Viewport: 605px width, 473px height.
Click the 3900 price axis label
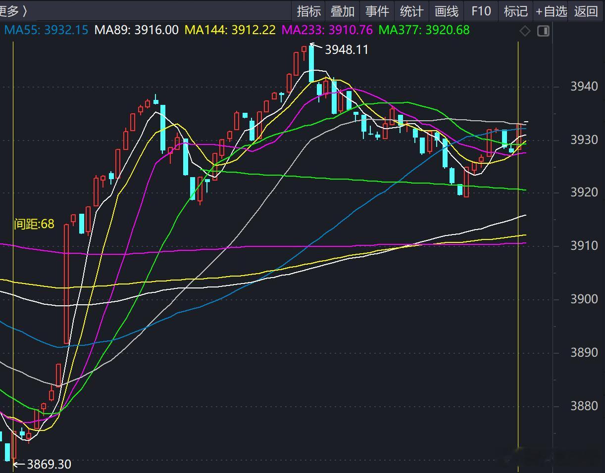[x=584, y=299]
